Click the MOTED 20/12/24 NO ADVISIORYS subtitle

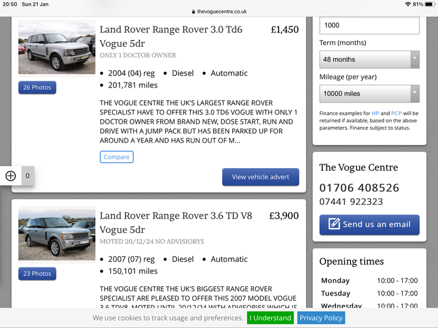(152, 242)
